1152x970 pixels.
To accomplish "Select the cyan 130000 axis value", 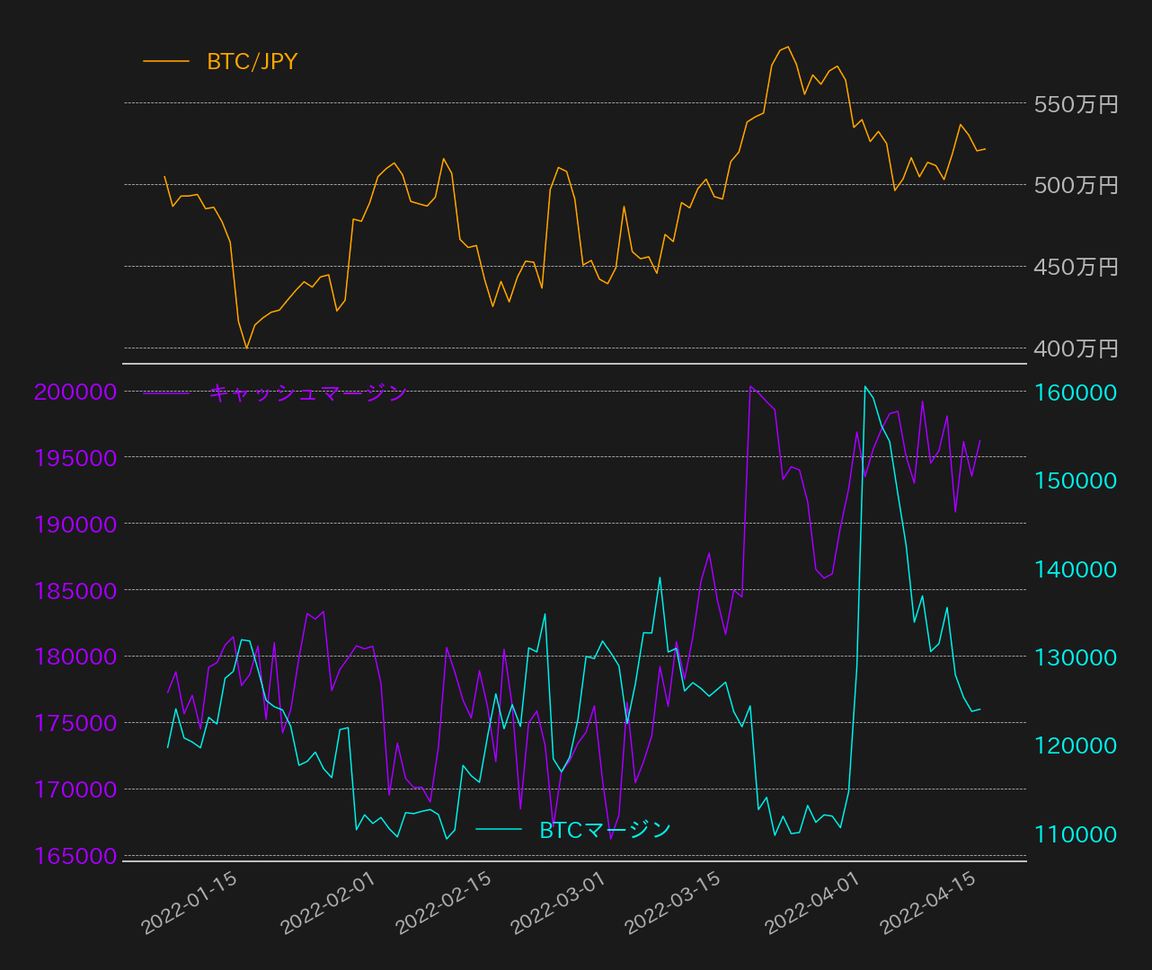I will (1076, 657).
